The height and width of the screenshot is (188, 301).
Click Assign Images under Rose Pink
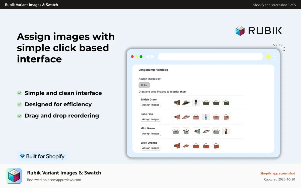point(151,119)
